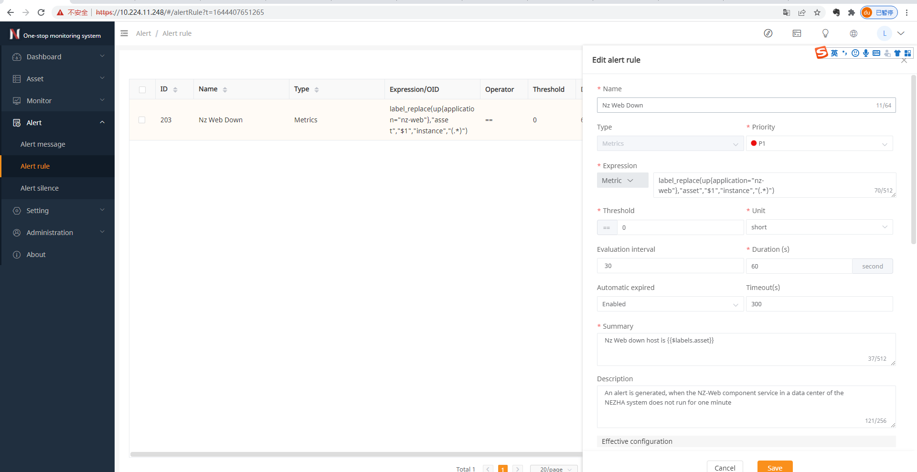Click the browser bookmark star icon
This screenshot has width=917, height=472.
click(817, 12)
